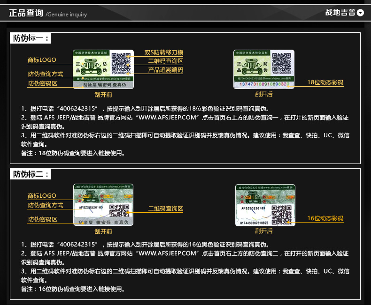This screenshot has height=305, width=371.
Task: Click the note 备注：16位防伪码查询要进入链接使用
Action: pyautogui.click(x=73, y=289)
